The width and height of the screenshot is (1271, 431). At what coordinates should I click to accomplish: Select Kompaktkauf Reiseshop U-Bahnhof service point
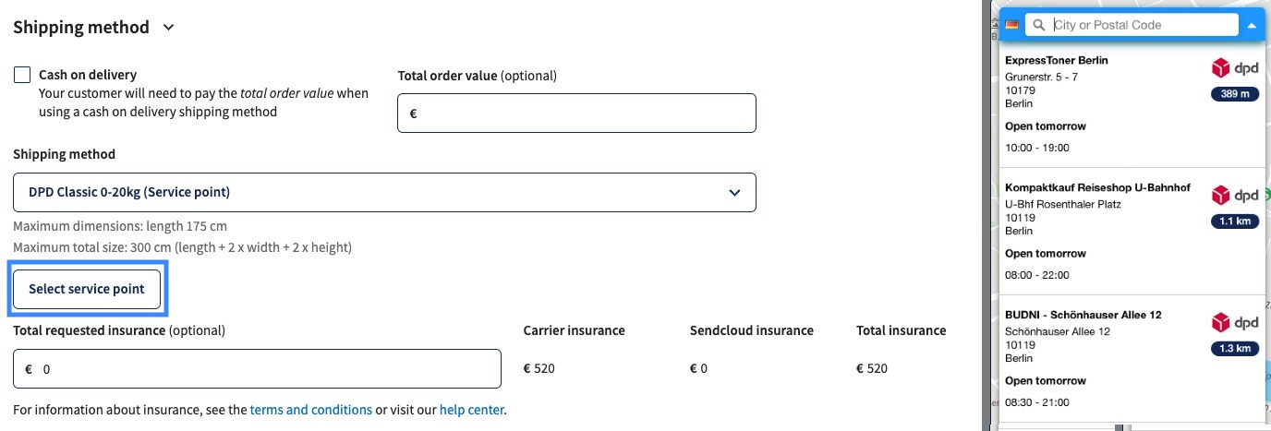[x=1132, y=232]
